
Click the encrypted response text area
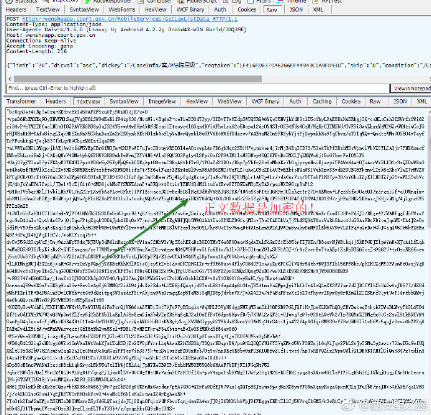216,261
